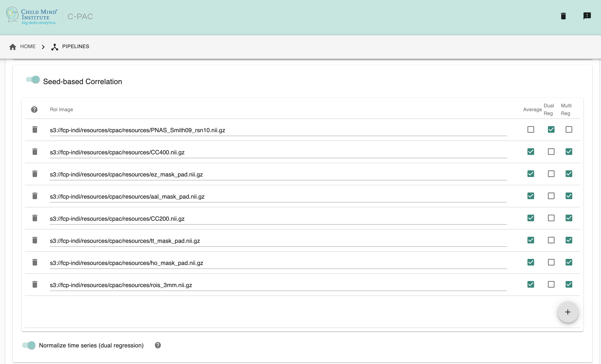Toggle Normalize time series switch
This screenshot has height=364, width=601.
[29, 345]
